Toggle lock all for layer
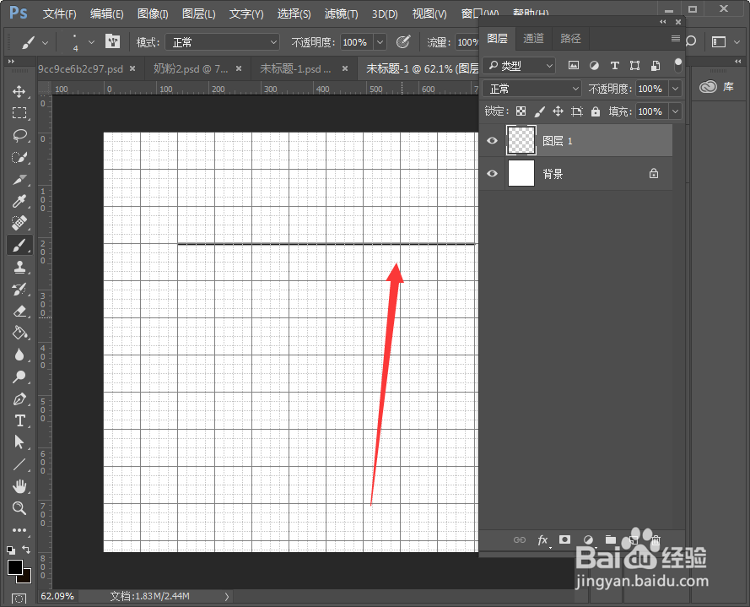Screen dimensions: 750x607 [x=595, y=111]
